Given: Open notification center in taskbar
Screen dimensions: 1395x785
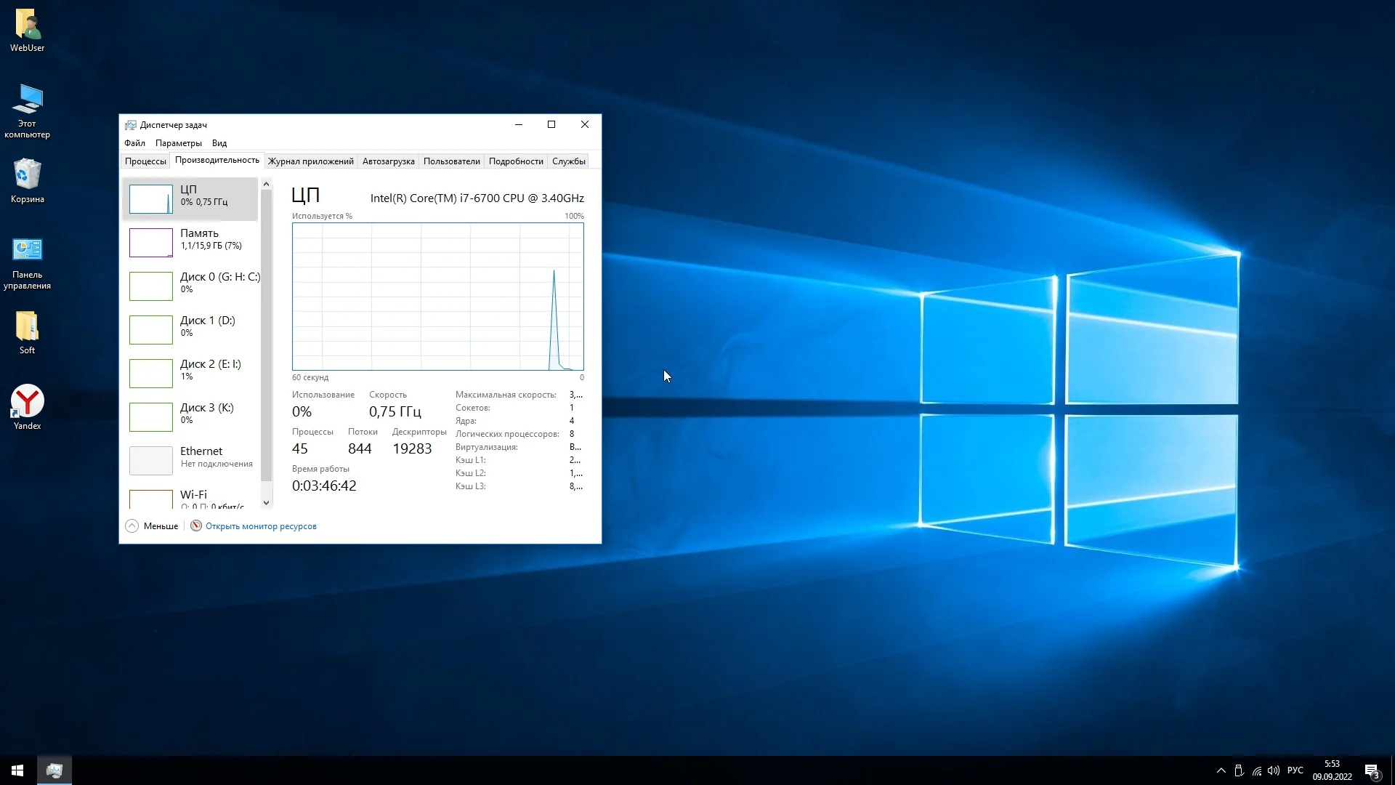Looking at the screenshot, I should (x=1372, y=770).
